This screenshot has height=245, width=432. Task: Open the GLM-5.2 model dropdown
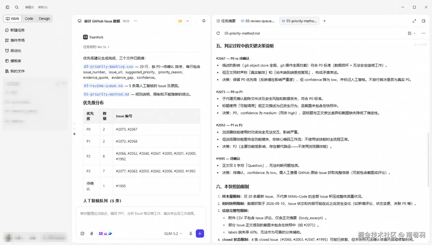tap(173, 234)
